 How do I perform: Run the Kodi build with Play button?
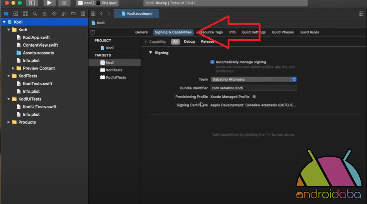pos(49,3)
